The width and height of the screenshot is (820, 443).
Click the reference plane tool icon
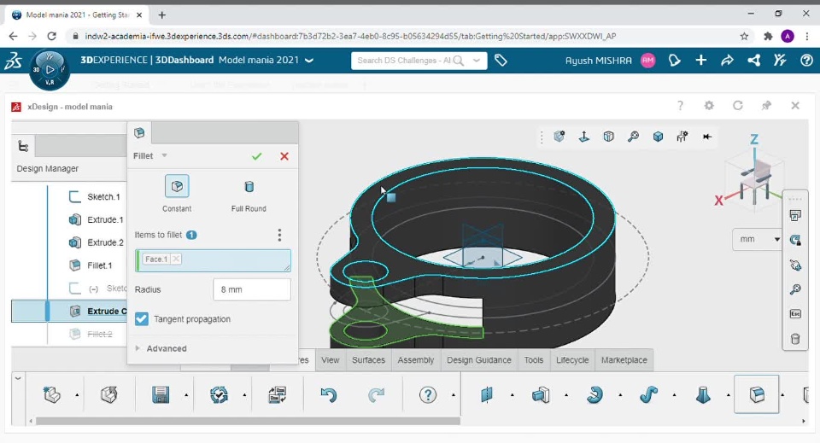pos(486,395)
